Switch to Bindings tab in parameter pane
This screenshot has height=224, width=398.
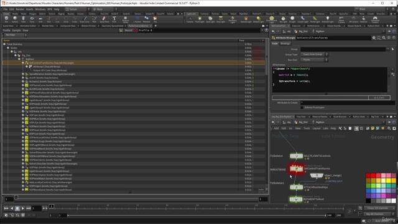click(285, 44)
